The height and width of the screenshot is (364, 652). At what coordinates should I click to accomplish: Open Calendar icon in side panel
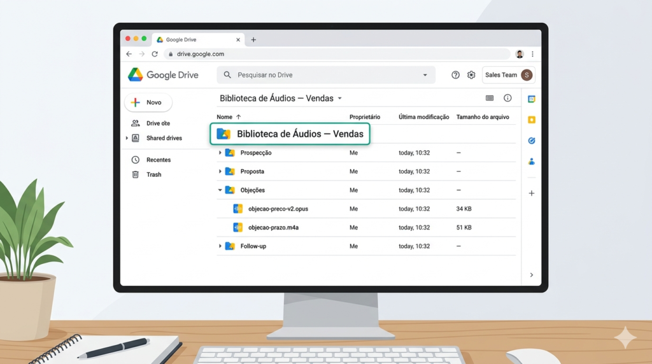(532, 99)
